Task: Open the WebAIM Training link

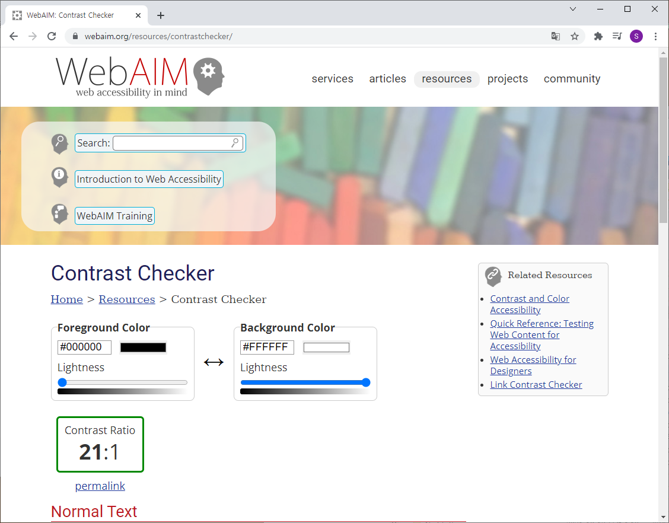Action: click(114, 216)
